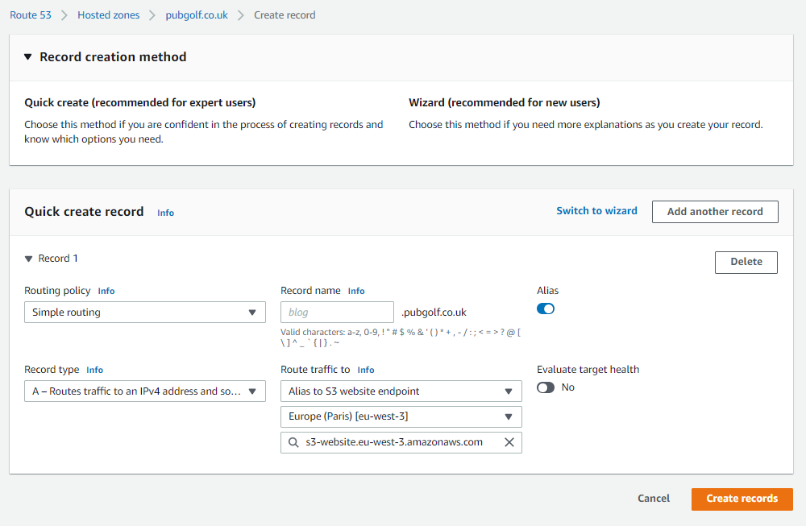Collapse the Record creation method section

pyautogui.click(x=27, y=57)
